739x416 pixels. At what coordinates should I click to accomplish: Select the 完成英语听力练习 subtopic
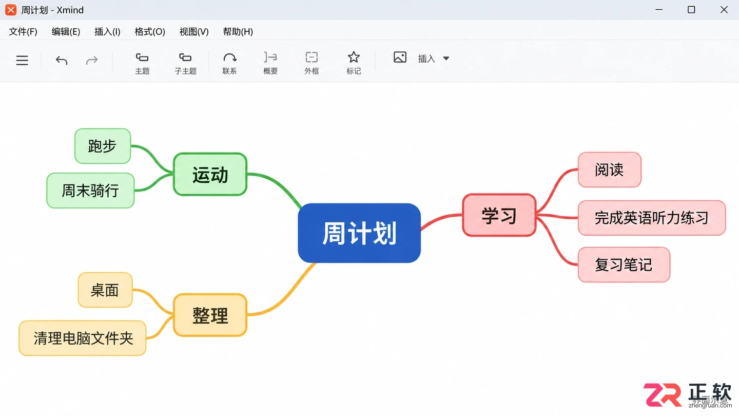652,218
